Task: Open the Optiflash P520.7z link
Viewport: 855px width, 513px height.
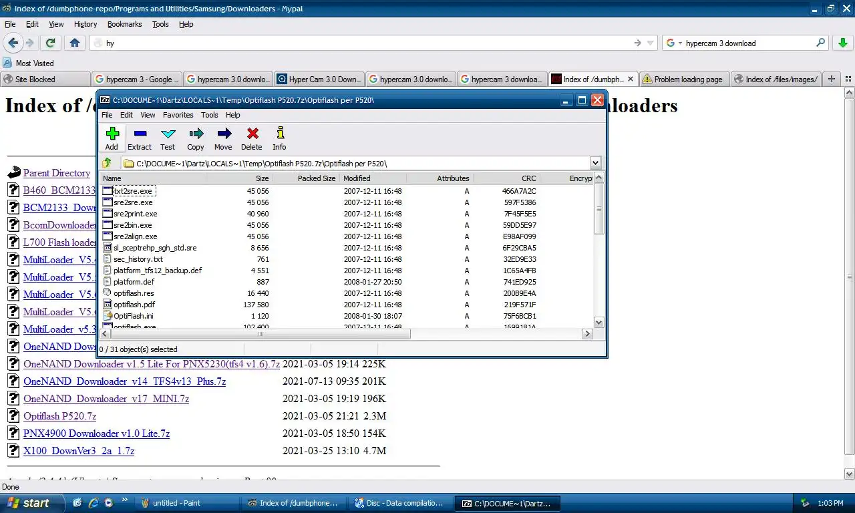Action: 59,416
